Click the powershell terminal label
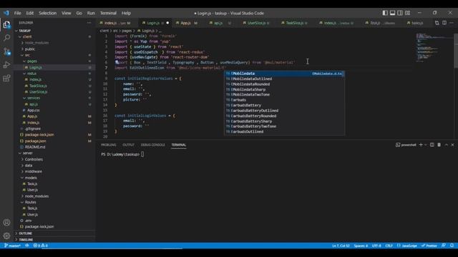 point(406,145)
